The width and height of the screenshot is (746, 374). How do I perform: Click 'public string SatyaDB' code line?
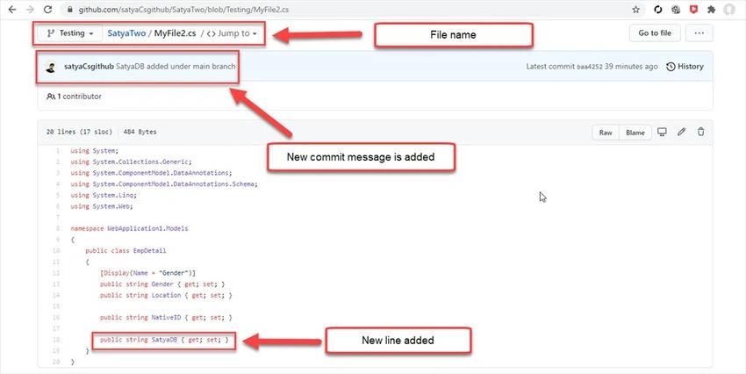[164, 340]
